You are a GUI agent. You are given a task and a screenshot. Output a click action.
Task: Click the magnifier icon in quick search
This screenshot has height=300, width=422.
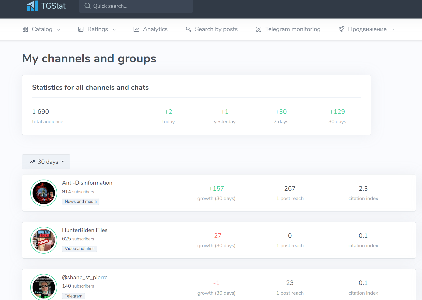pos(87,6)
